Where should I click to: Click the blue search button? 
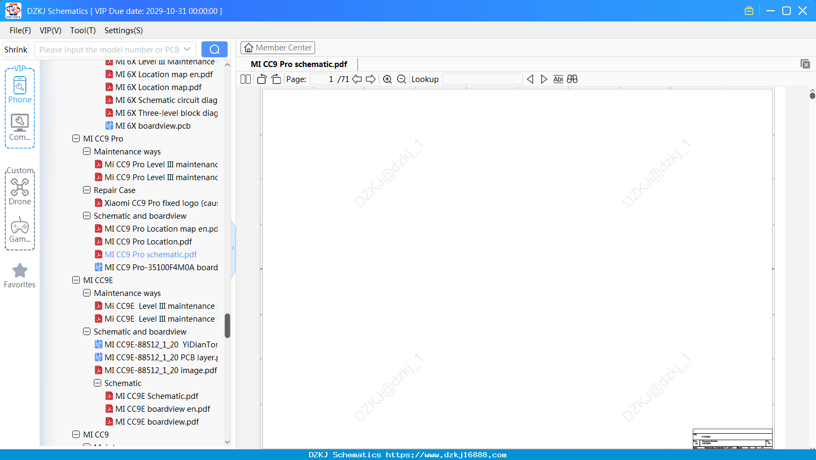214,49
